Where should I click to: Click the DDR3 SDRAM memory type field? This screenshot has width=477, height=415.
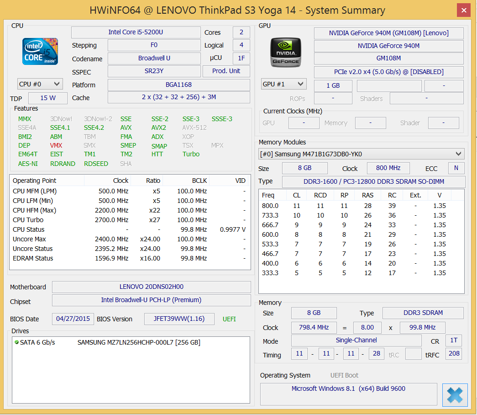pyautogui.click(x=423, y=313)
